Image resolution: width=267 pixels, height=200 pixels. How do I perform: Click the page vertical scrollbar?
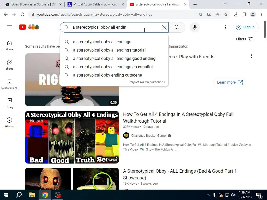point(265,29)
